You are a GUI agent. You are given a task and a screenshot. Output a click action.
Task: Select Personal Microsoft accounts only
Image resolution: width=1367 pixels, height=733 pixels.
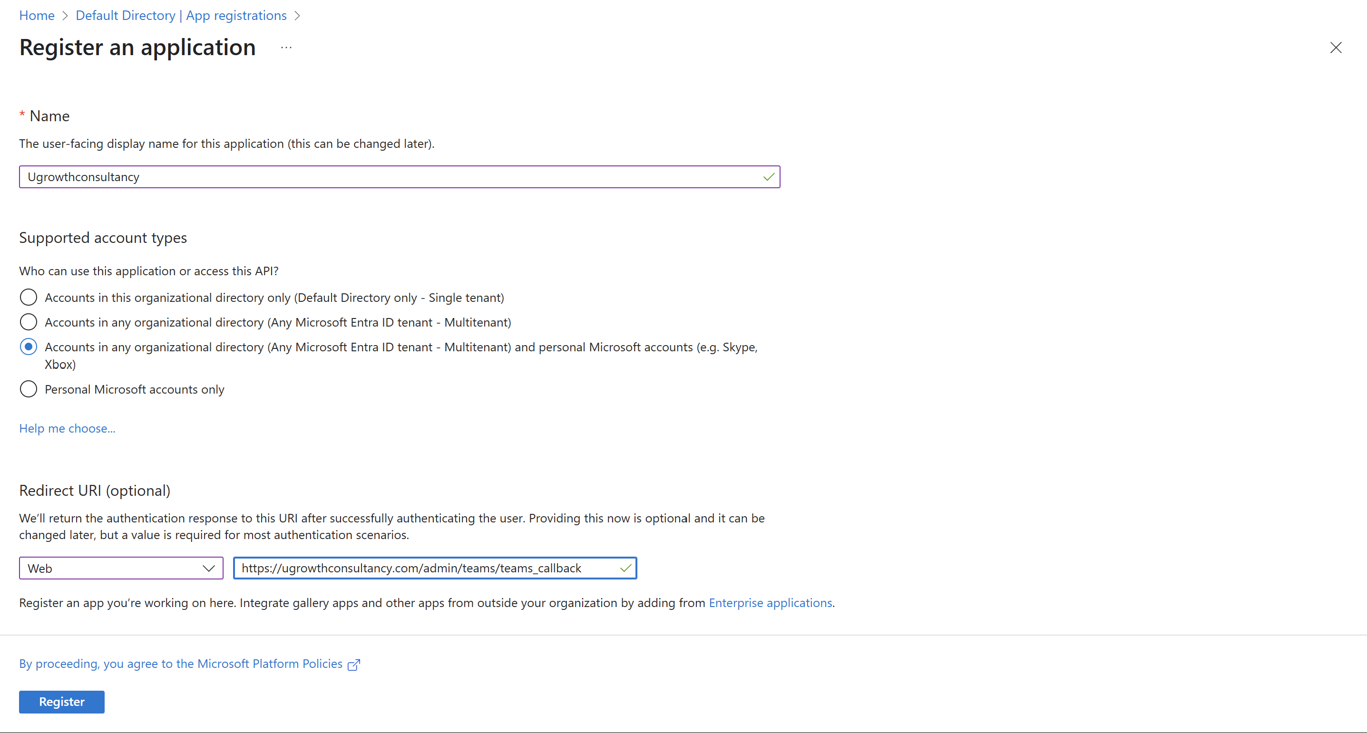[x=28, y=389]
